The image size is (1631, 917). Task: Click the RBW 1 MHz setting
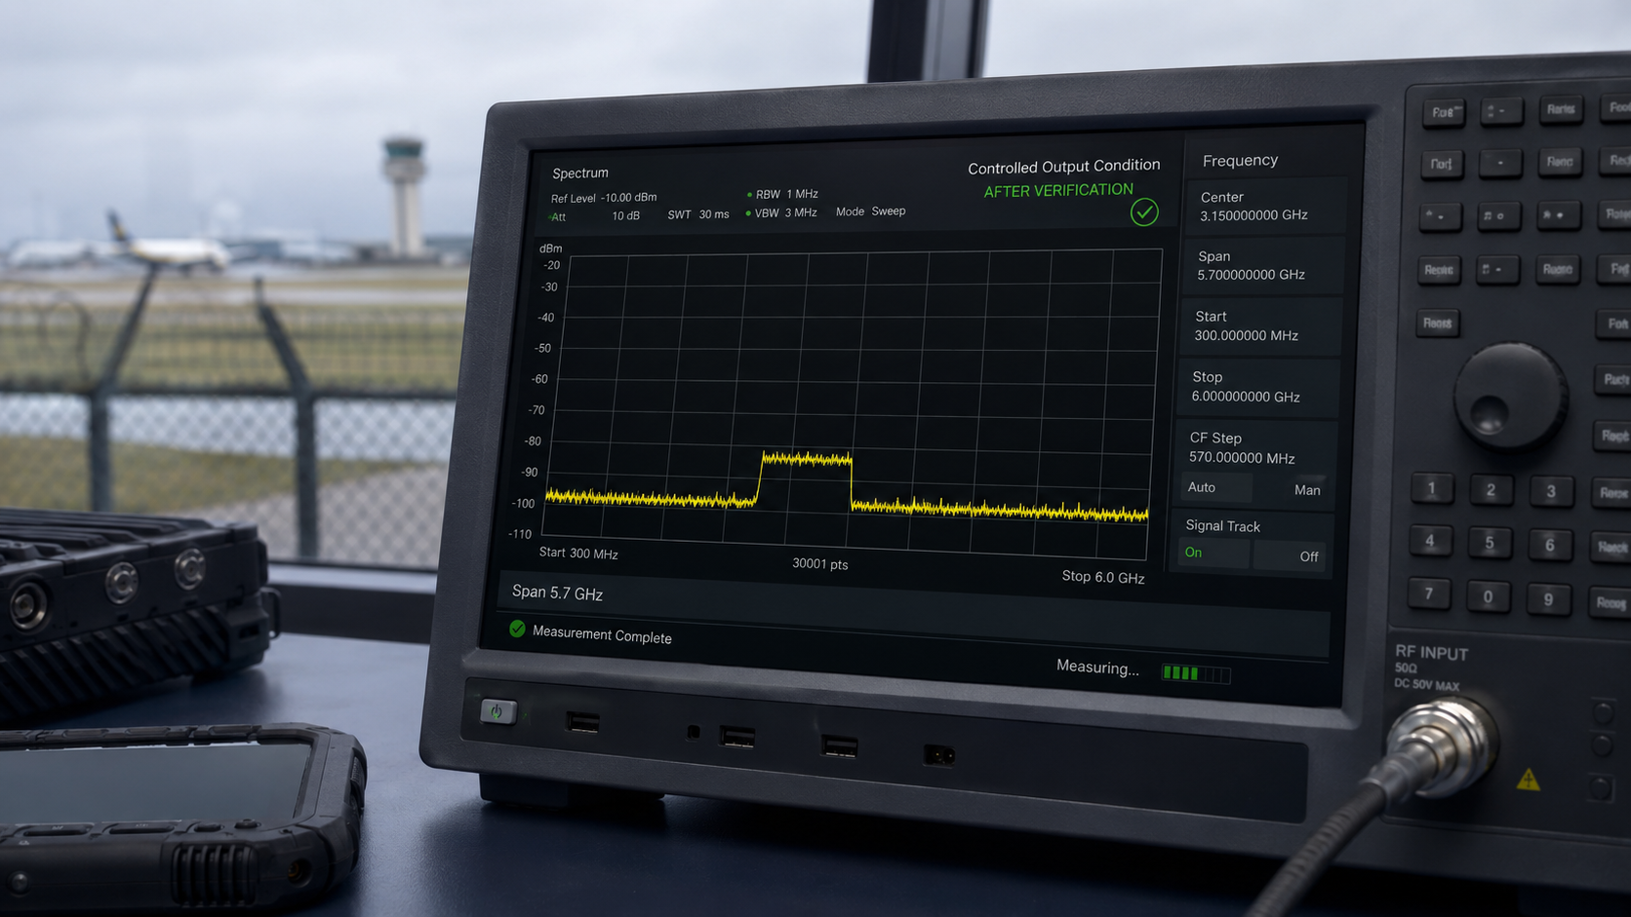(x=786, y=194)
